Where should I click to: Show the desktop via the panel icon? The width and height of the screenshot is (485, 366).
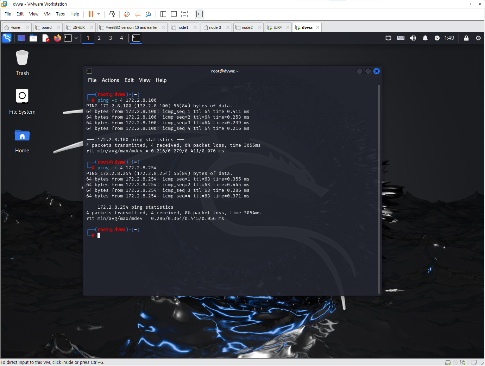pyautogui.click(x=21, y=38)
